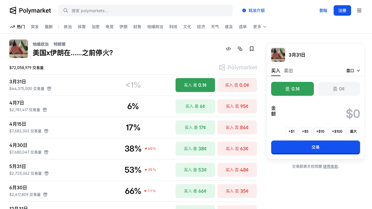Open the hamburger menu
The image size is (372, 209).
click(x=359, y=10)
